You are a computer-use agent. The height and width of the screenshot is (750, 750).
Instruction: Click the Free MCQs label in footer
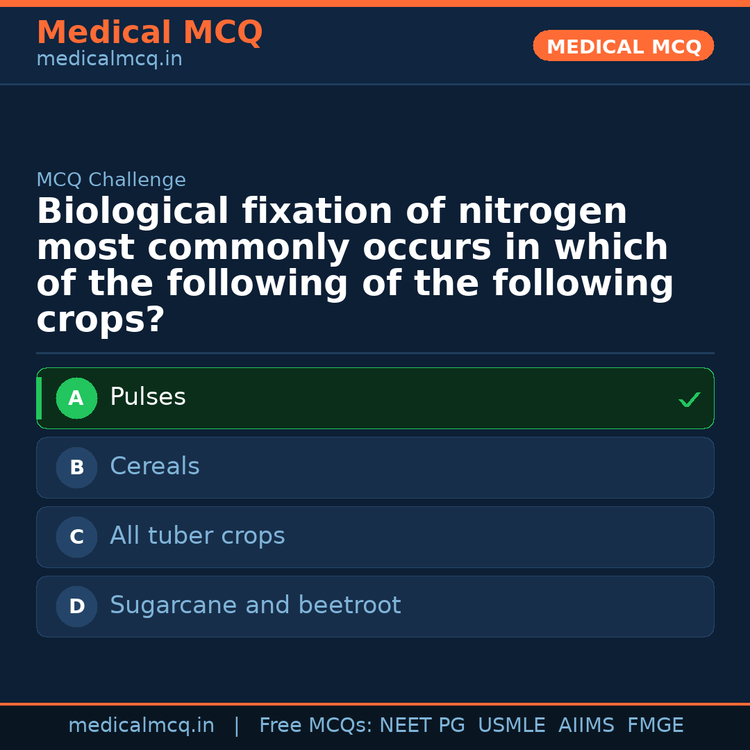(315, 726)
